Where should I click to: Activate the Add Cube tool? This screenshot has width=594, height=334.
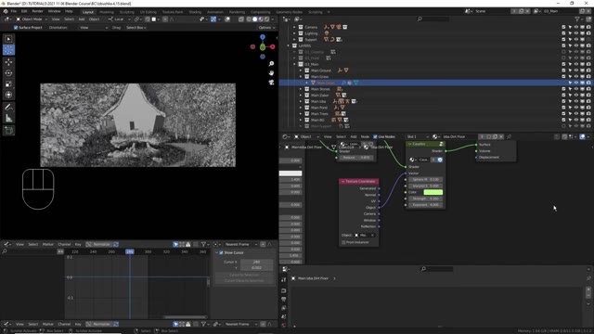(8, 131)
